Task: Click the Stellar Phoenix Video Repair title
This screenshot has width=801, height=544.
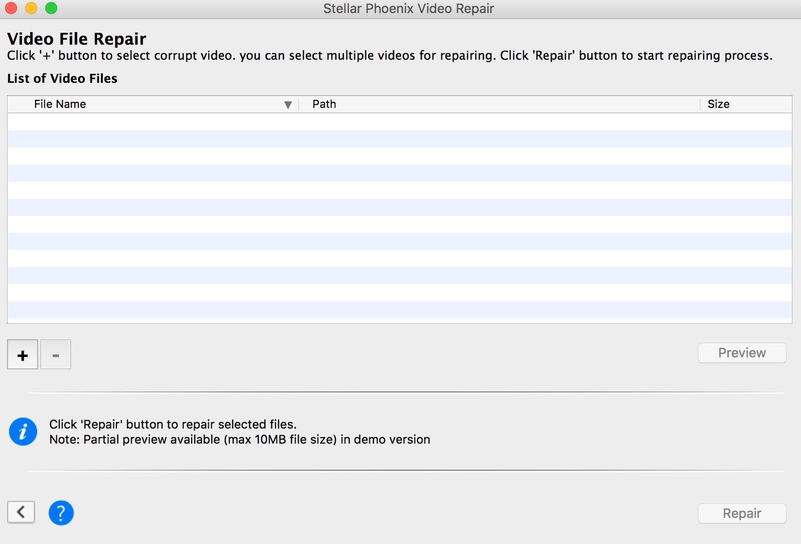Action: [x=409, y=9]
